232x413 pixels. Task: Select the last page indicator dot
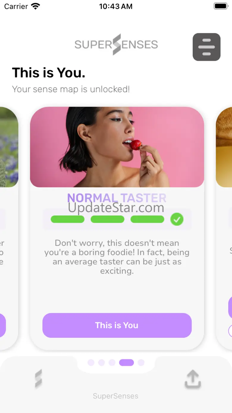click(x=141, y=362)
